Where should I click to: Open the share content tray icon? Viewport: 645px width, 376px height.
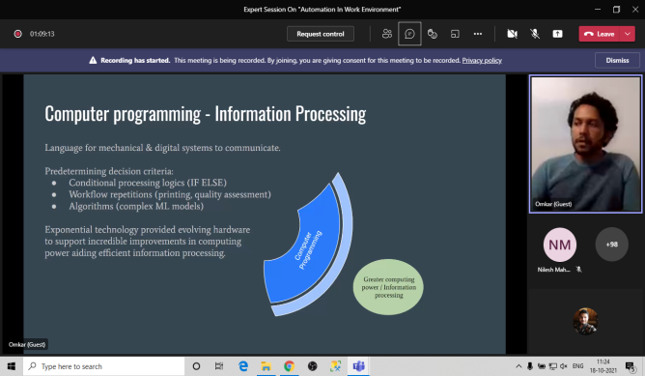(x=557, y=34)
